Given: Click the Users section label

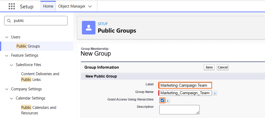Looking at the screenshot, I should click(16, 37).
